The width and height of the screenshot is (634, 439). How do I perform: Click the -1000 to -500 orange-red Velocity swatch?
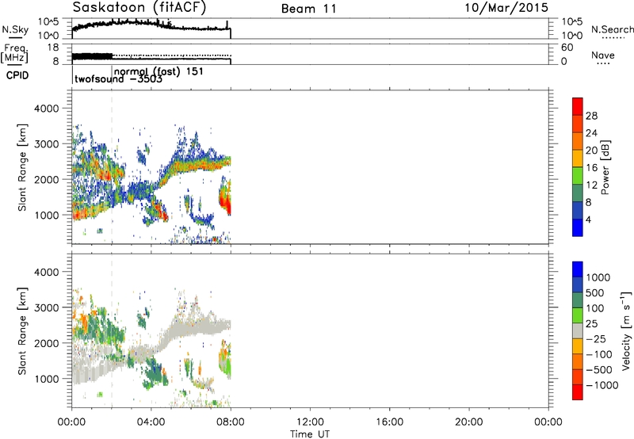[578, 377]
